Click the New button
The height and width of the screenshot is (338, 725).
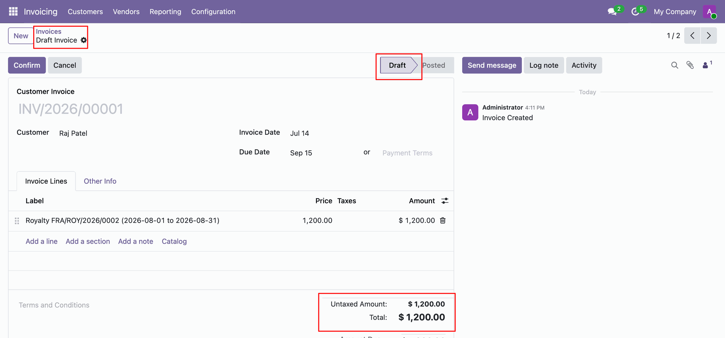pyautogui.click(x=21, y=36)
